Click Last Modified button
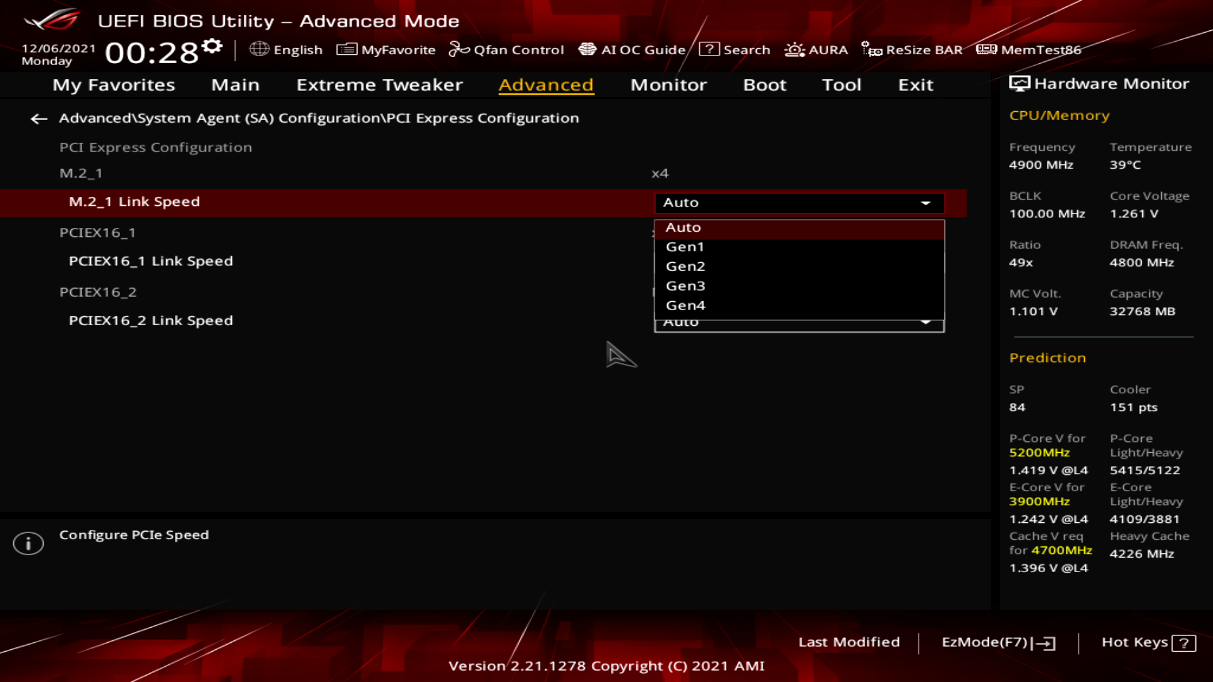1213x682 pixels. (848, 642)
